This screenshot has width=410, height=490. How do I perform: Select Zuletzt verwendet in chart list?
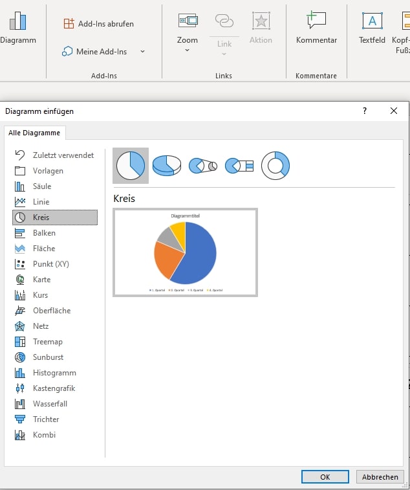coord(63,155)
